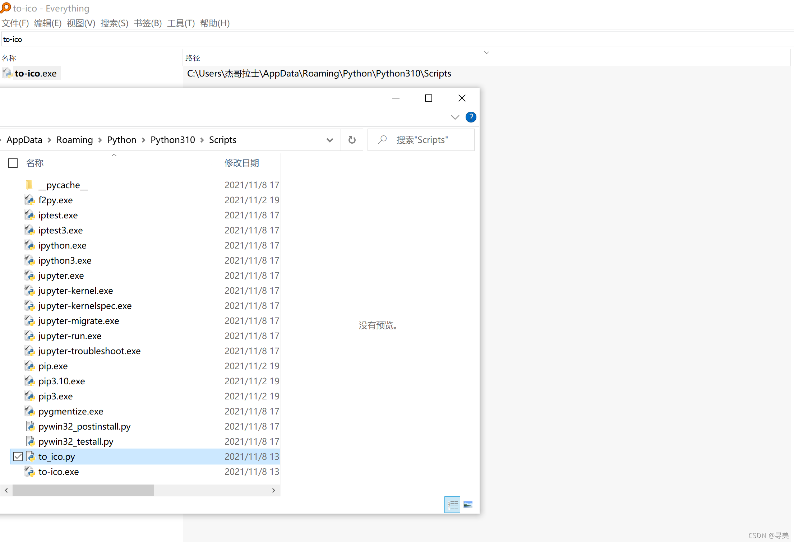
Task: Select the __pycache__ folder icon
Action: coord(29,185)
